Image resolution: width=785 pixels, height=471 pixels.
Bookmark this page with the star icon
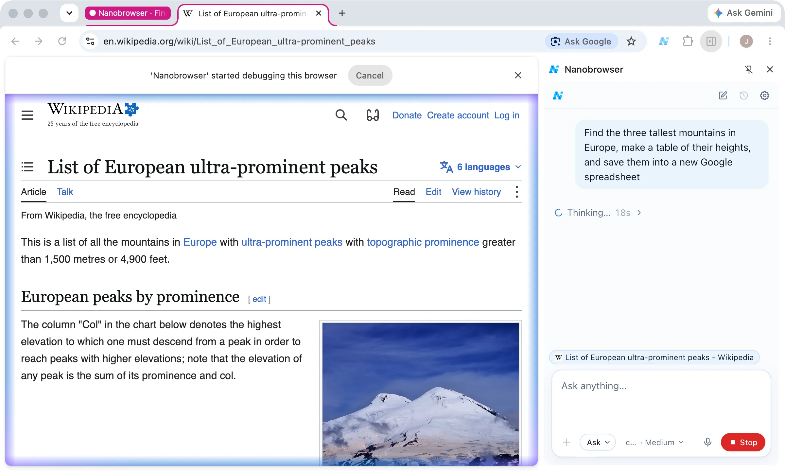tap(631, 41)
